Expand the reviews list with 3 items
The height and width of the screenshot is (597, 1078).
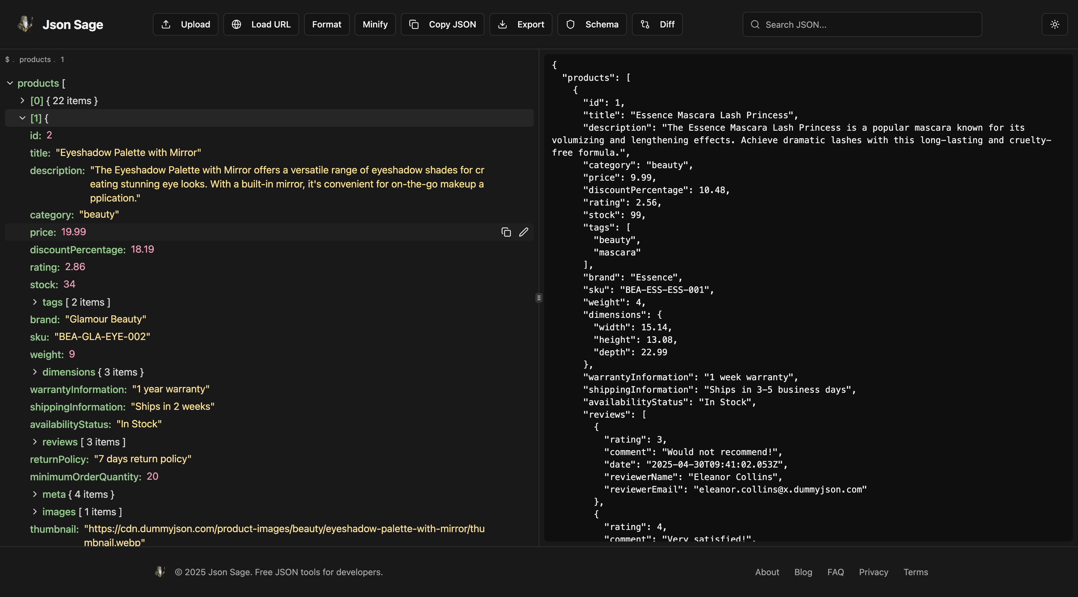35,441
